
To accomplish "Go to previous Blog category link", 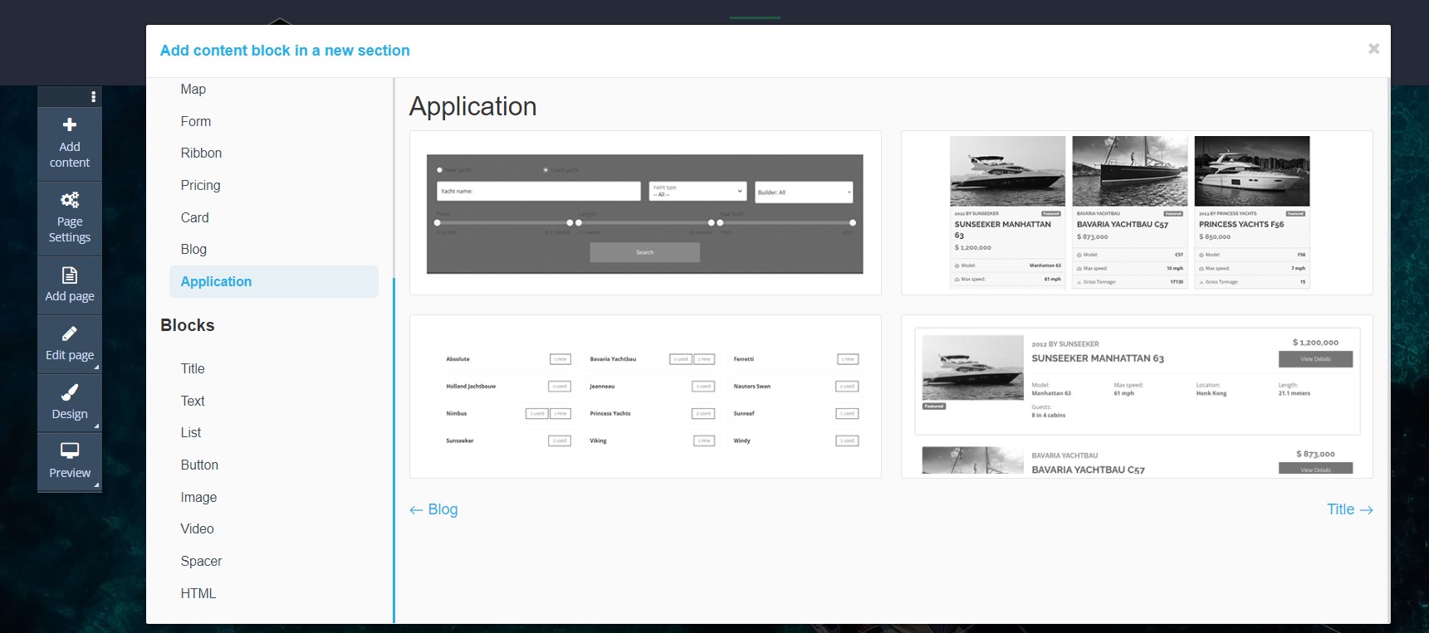I will (433, 509).
